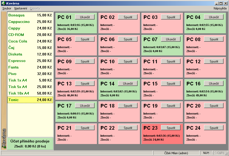
Task: Open the Nápověda menu
Action: [220, 8]
